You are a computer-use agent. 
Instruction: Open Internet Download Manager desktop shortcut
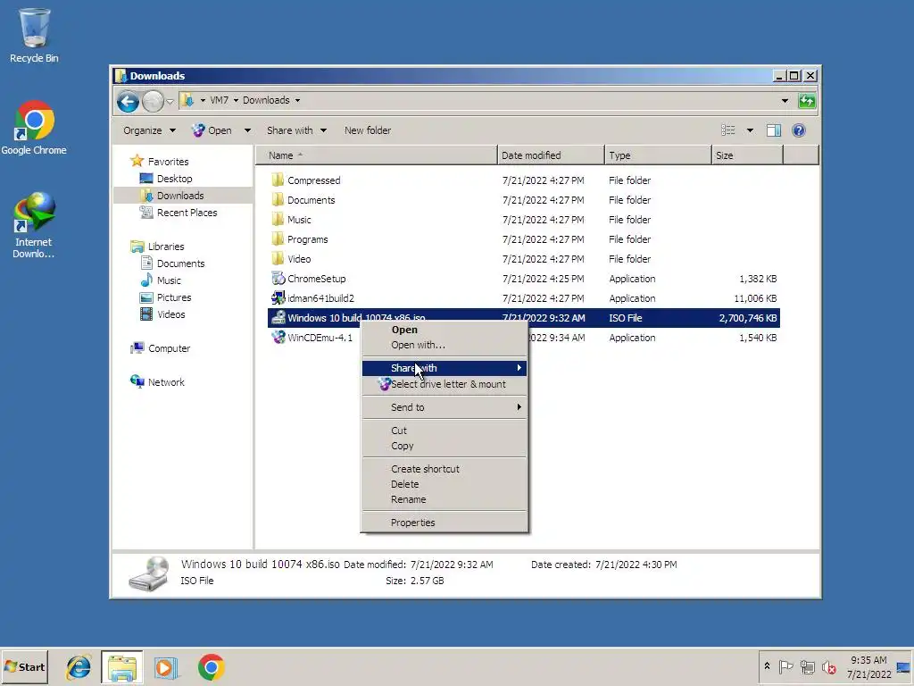[x=34, y=224]
